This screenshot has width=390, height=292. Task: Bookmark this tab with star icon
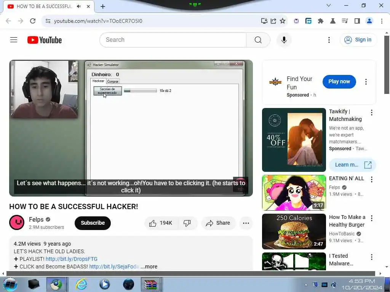click(282, 21)
